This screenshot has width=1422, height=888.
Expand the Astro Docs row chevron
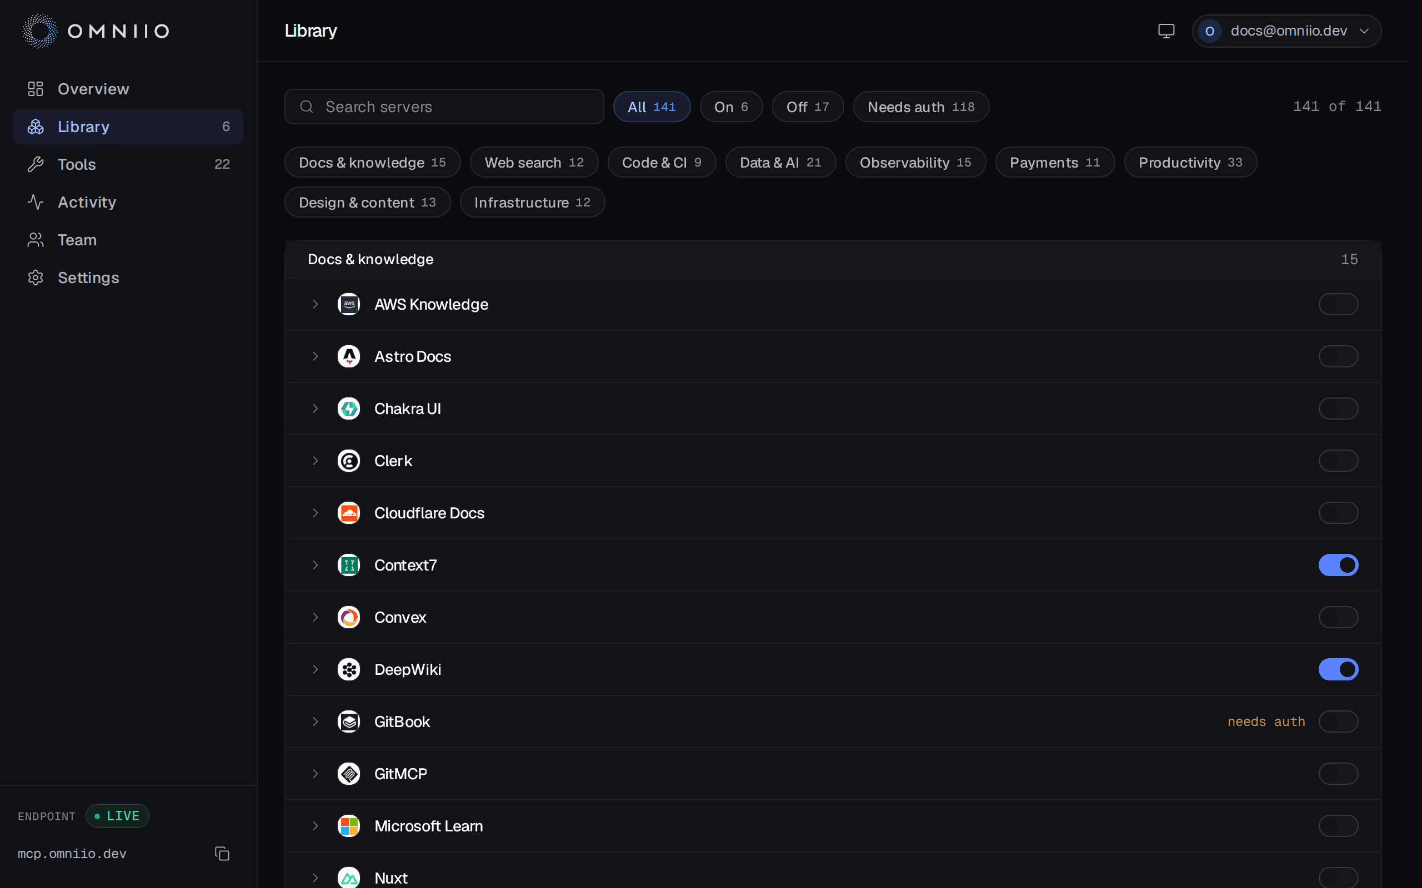316,356
